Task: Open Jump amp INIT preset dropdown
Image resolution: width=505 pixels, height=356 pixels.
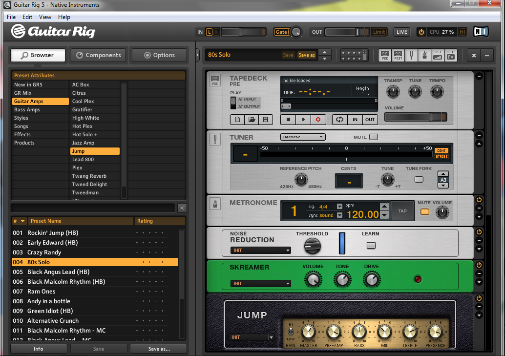Action: tap(252, 337)
